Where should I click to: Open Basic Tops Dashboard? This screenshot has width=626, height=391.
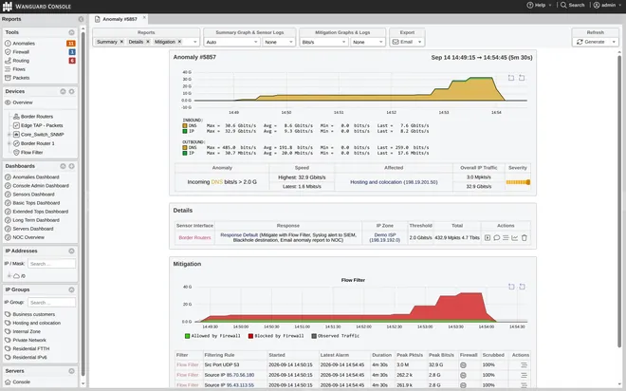pos(36,203)
